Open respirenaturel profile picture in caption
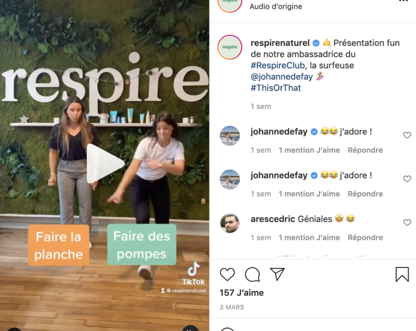This screenshot has width=416, height=331. pyautogui.click(x=230, y=47)
